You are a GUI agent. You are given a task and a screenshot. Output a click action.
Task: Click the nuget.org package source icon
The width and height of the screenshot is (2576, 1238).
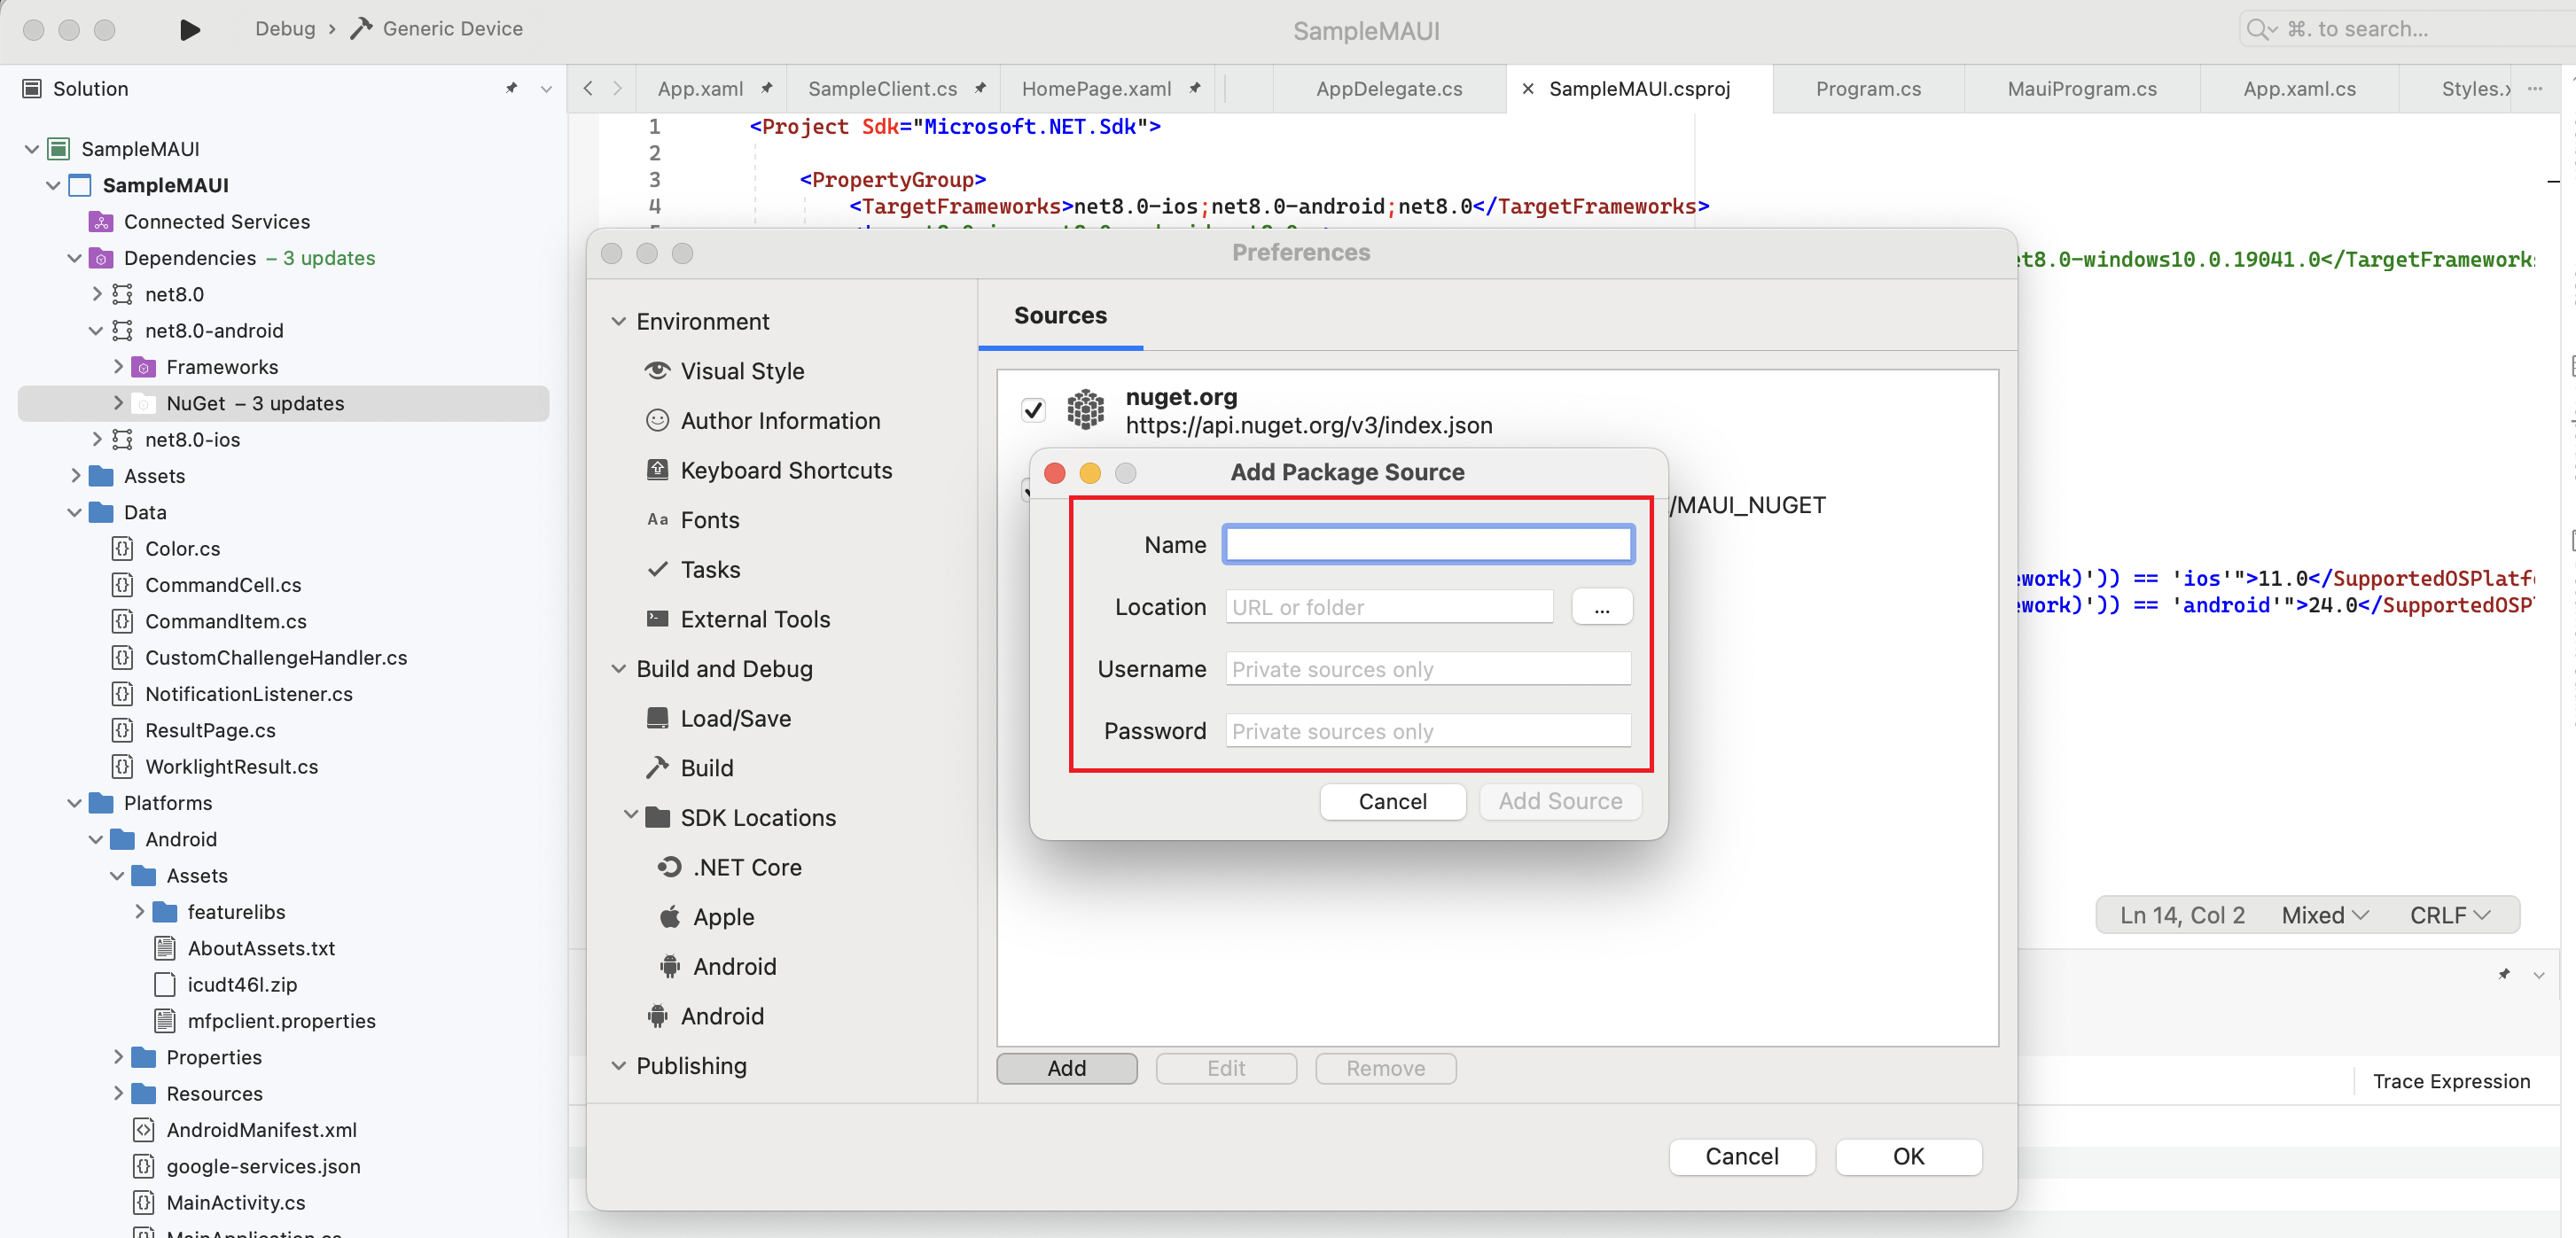(x=1087, y=409)
